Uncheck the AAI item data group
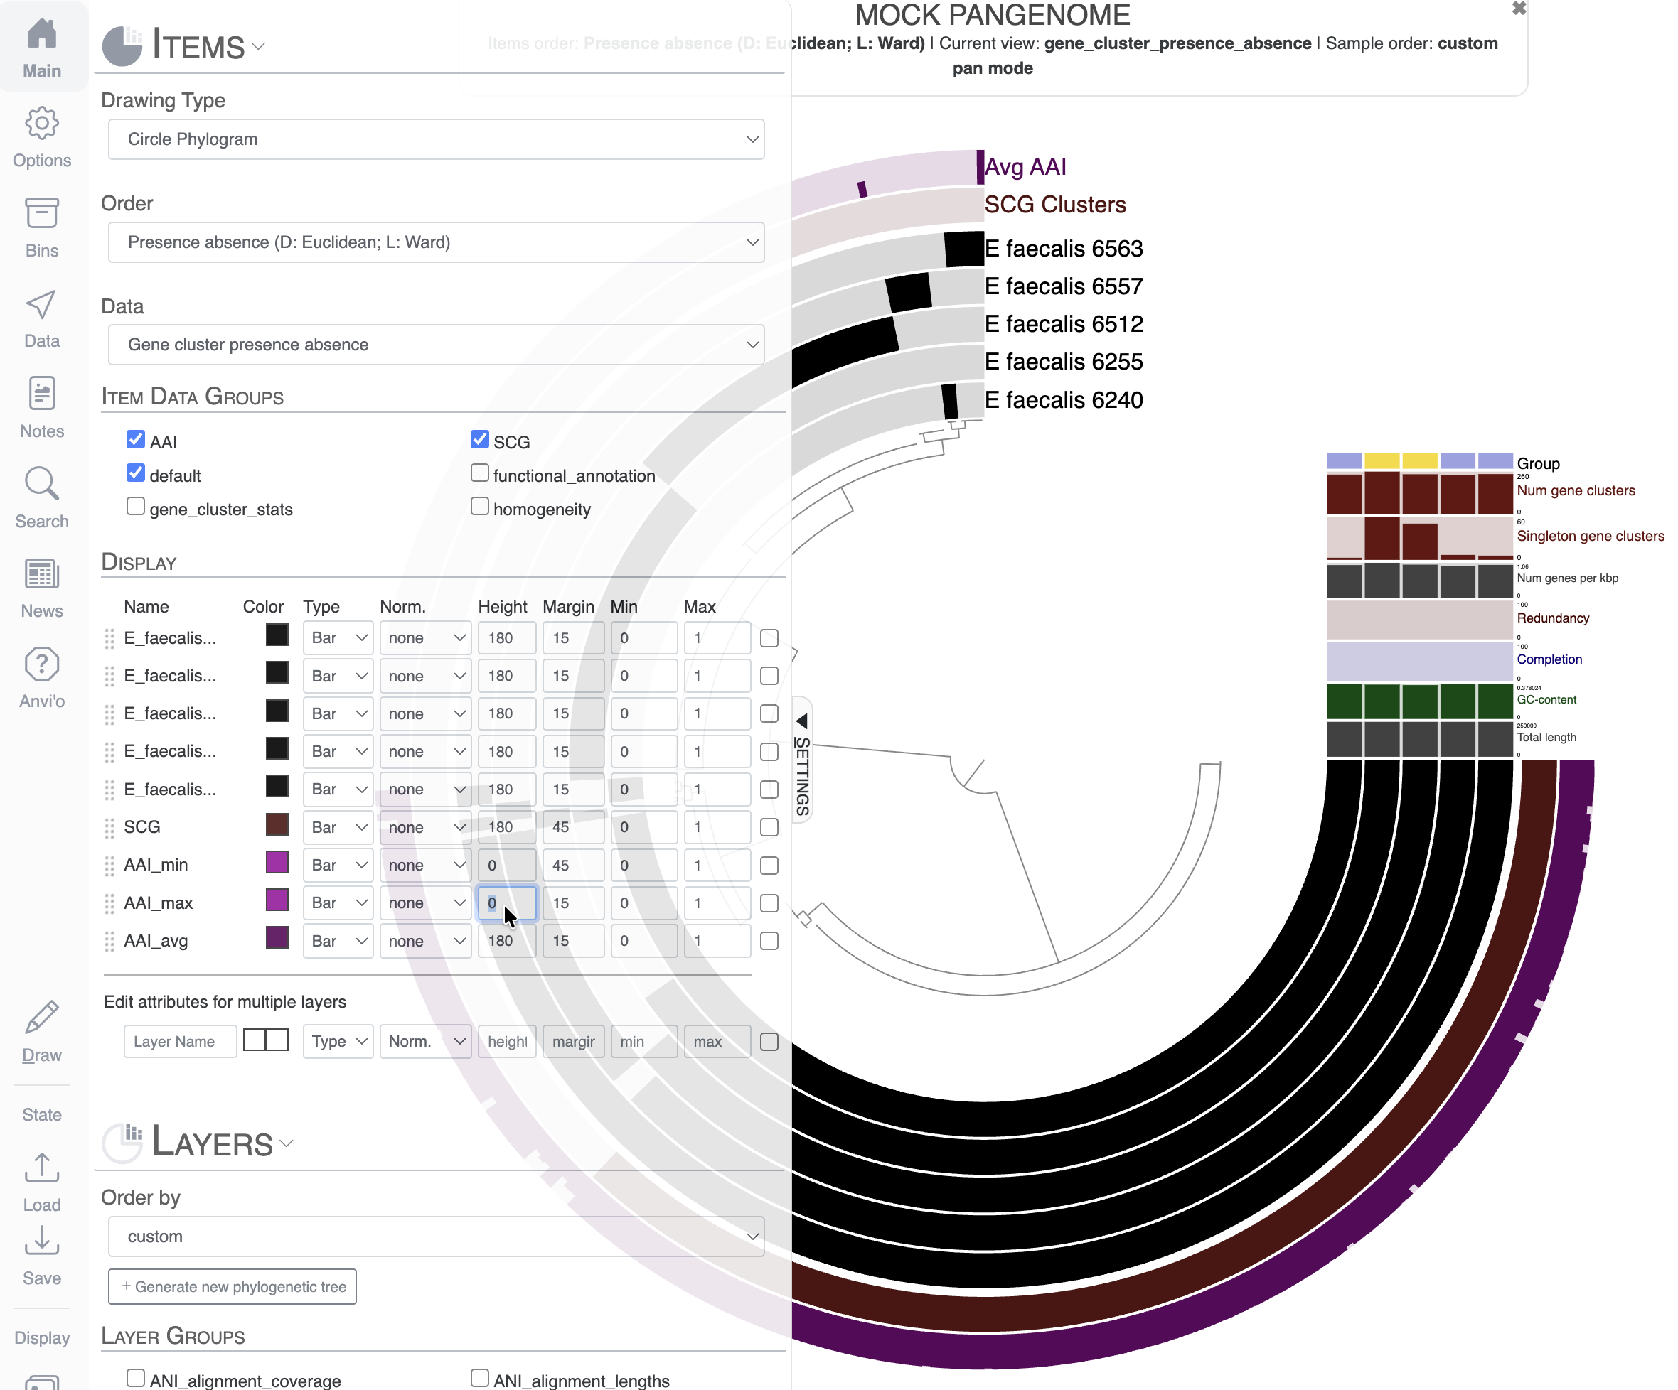1678x1390 pixels. coord(136,440)
